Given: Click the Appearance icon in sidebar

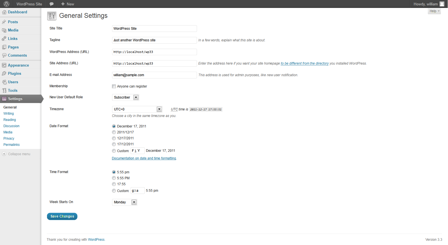Looking at the screenshot, I should [4, 65].
